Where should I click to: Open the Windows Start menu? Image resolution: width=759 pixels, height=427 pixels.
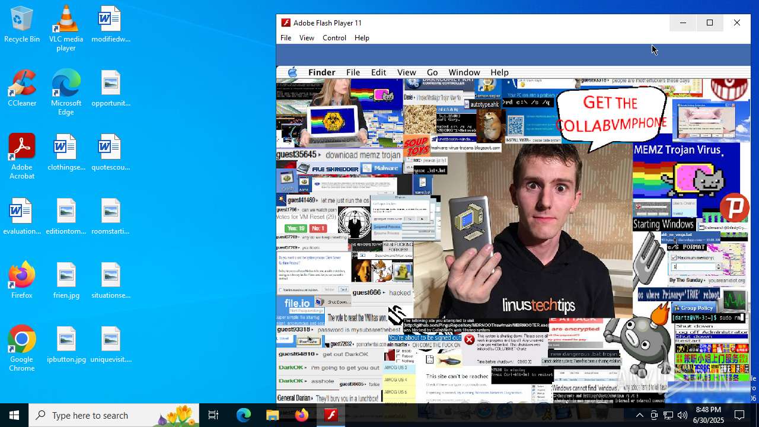coord(14,415)
